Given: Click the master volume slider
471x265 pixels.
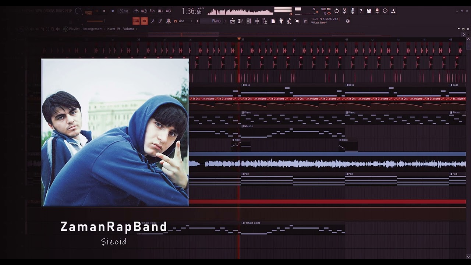Looking at the screenshot, I should tap(95, 21).
